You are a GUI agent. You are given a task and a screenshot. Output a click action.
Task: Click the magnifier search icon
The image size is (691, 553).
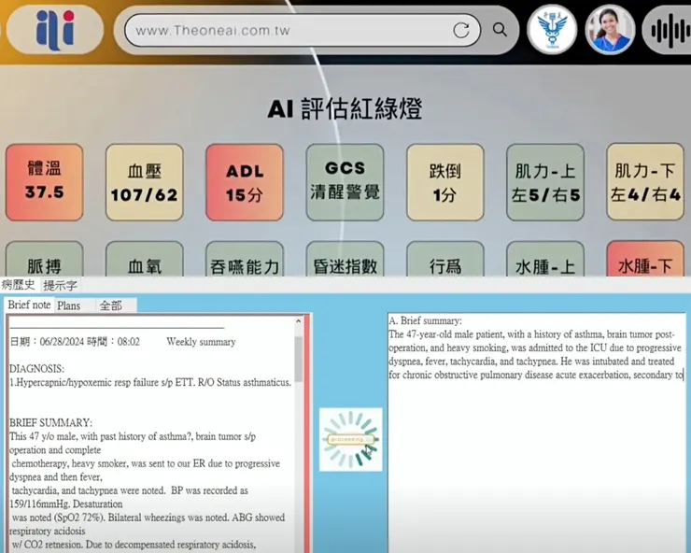click(500, 30)
